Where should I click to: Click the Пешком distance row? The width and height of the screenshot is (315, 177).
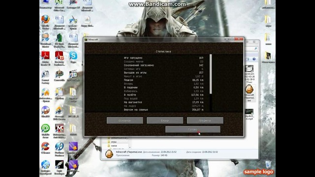(163, 80)
